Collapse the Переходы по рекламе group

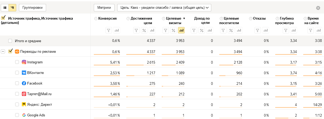pos(3,51)
